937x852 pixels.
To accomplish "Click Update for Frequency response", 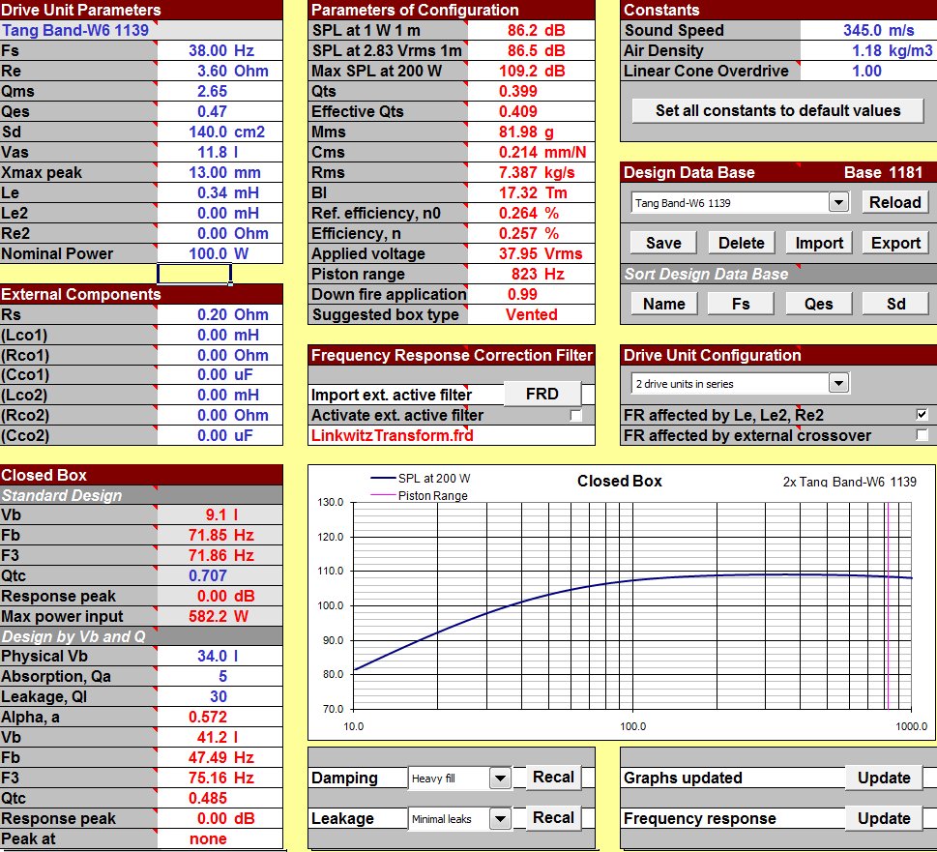I will tap(884, 818).
